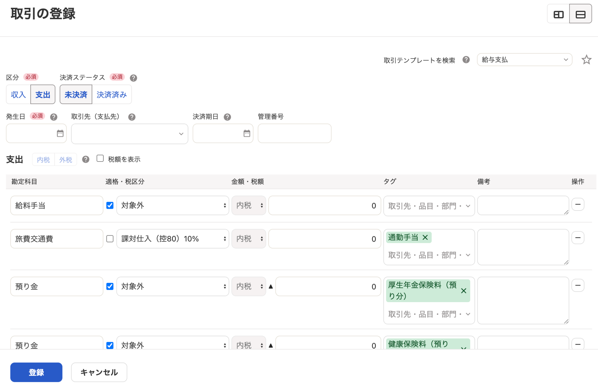Set 決済ステータス to 未決済
This screenshot has height=389, width=598.
point(76,94)
